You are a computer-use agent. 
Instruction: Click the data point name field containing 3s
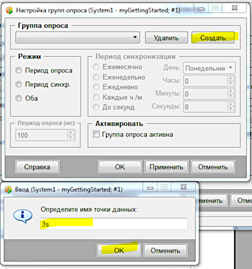[x=114, y=224]
